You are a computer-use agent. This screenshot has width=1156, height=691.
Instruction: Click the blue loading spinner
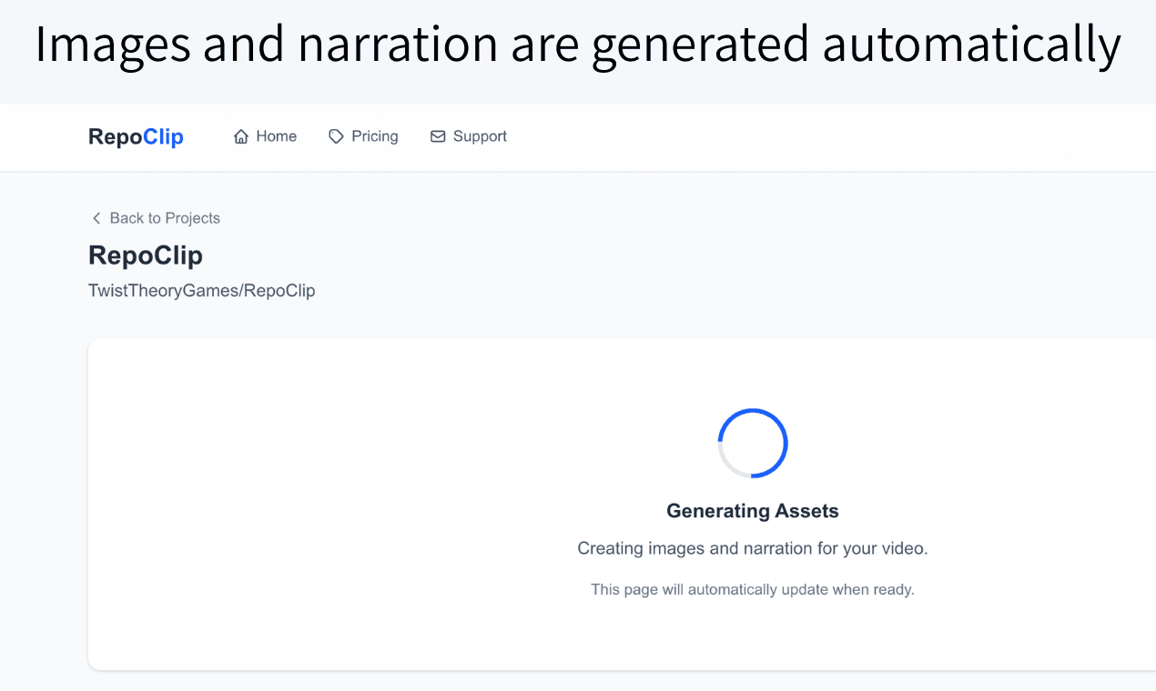coord(753,443)
